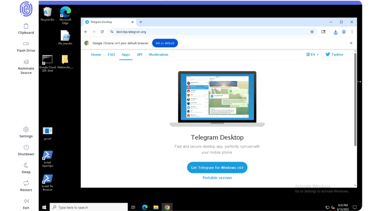The width and height of the screenshot is (376, 211).
Task: Click the Telegram Desktop heading text
Action: [x=217, y=137]
